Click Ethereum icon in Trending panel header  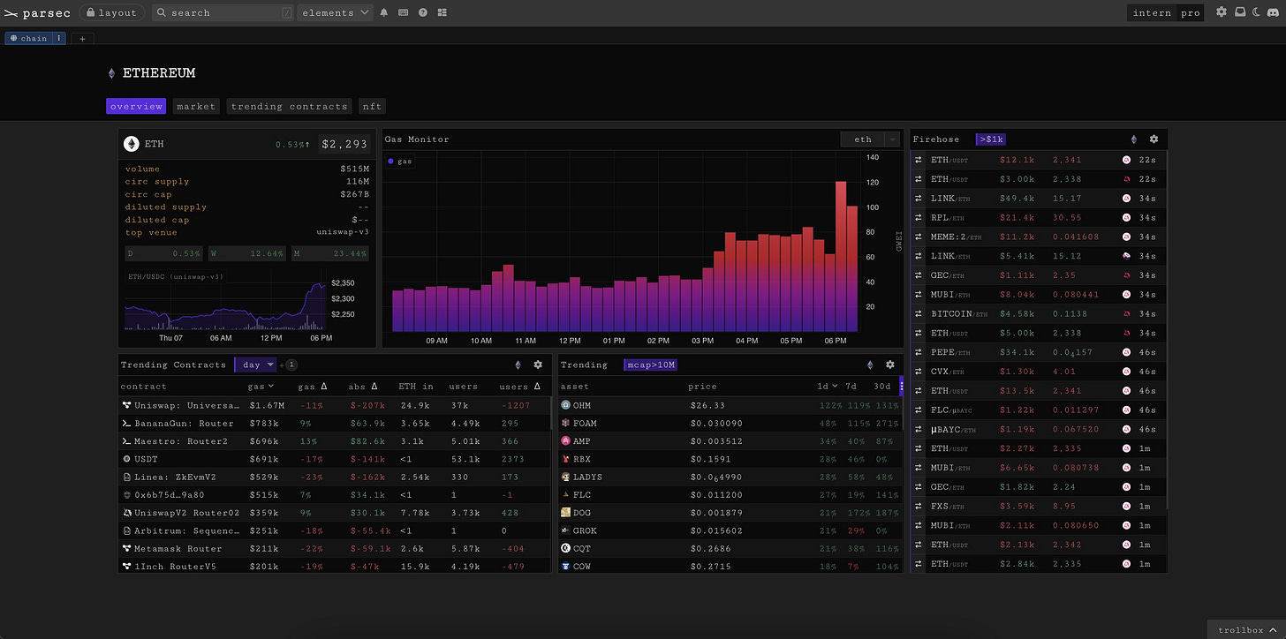pos(870,365)
